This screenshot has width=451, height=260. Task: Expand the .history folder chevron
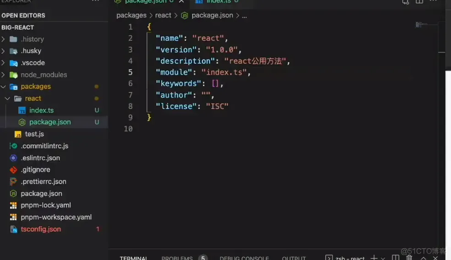click(x=3, y=39)
